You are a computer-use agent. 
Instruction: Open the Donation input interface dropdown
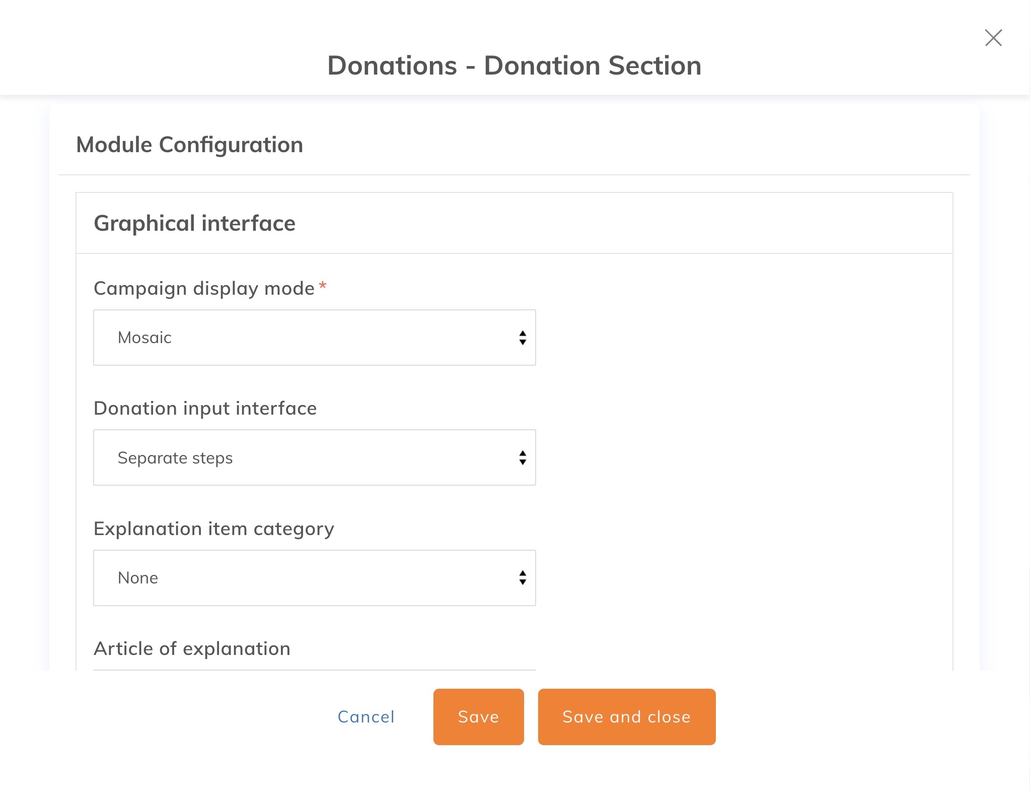click(314, 457)
